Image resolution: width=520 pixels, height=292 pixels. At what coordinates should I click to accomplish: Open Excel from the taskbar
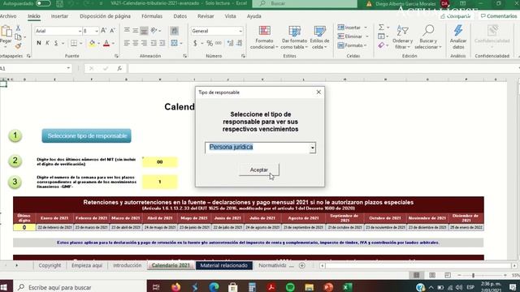(x=347, y=287)
